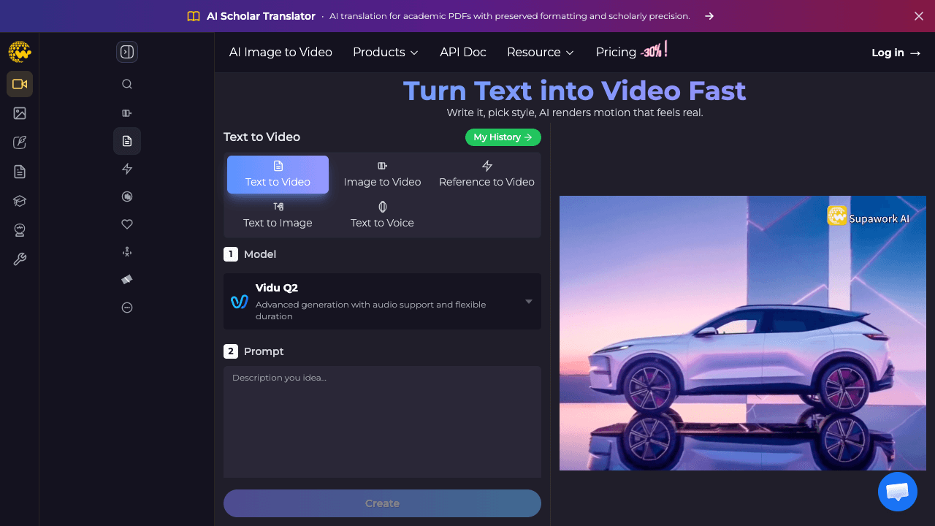
Task: Select the lightning bolt icon in the sidebar
Action: point(126,169)
